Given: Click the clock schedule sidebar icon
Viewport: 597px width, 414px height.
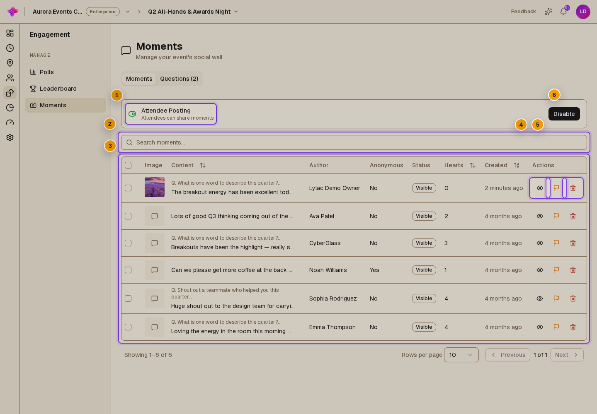Looking at the screenshot, I should point(10,48).
